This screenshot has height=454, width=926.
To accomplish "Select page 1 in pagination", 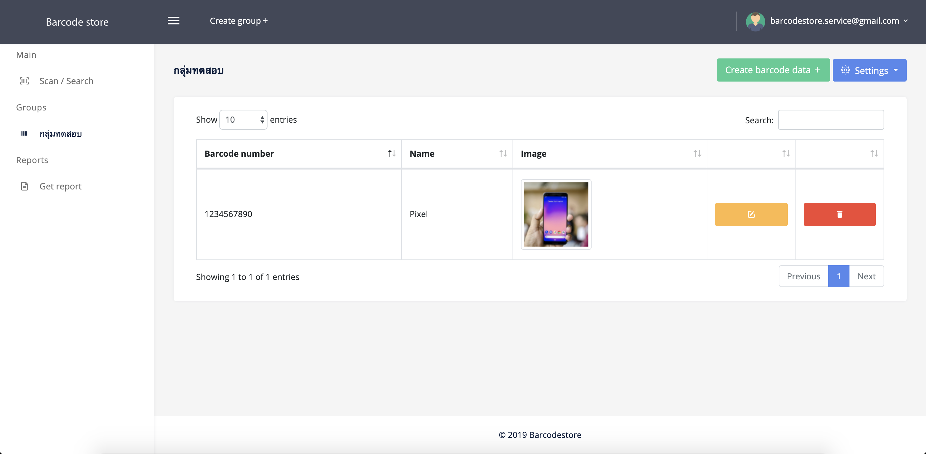I will pyautogui.click(x=839, y=276).
